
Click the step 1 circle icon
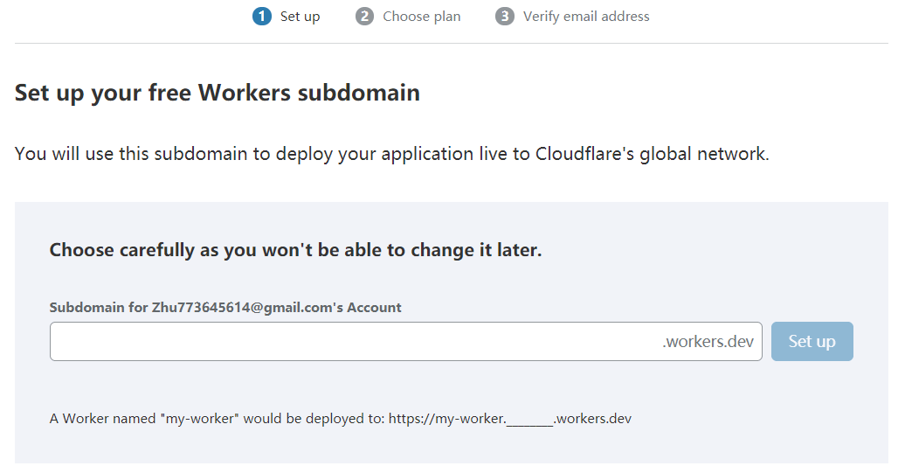261,17
